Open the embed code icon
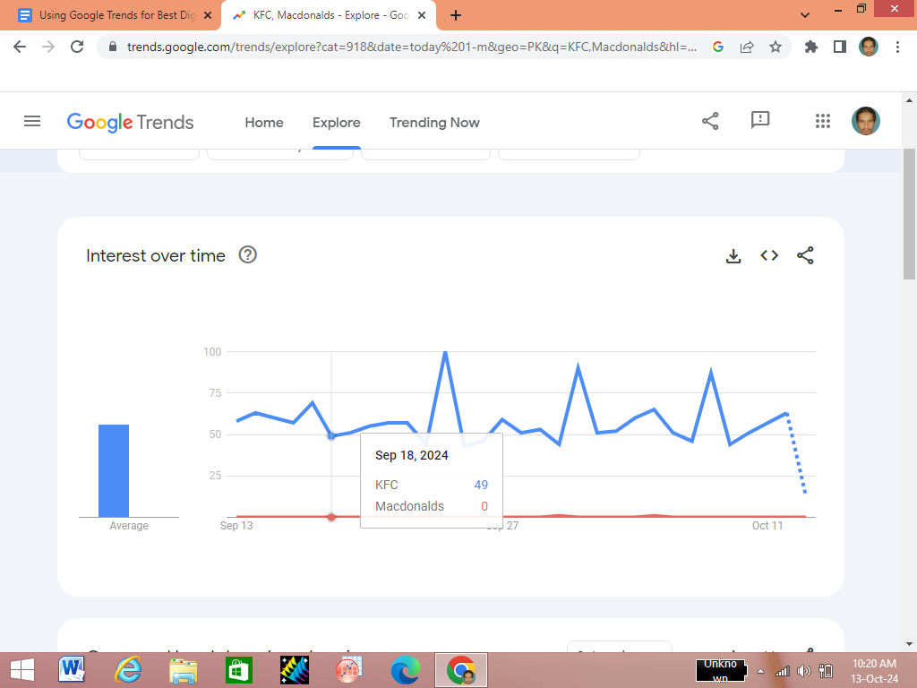The image size is (917, 688). [769, 255]
